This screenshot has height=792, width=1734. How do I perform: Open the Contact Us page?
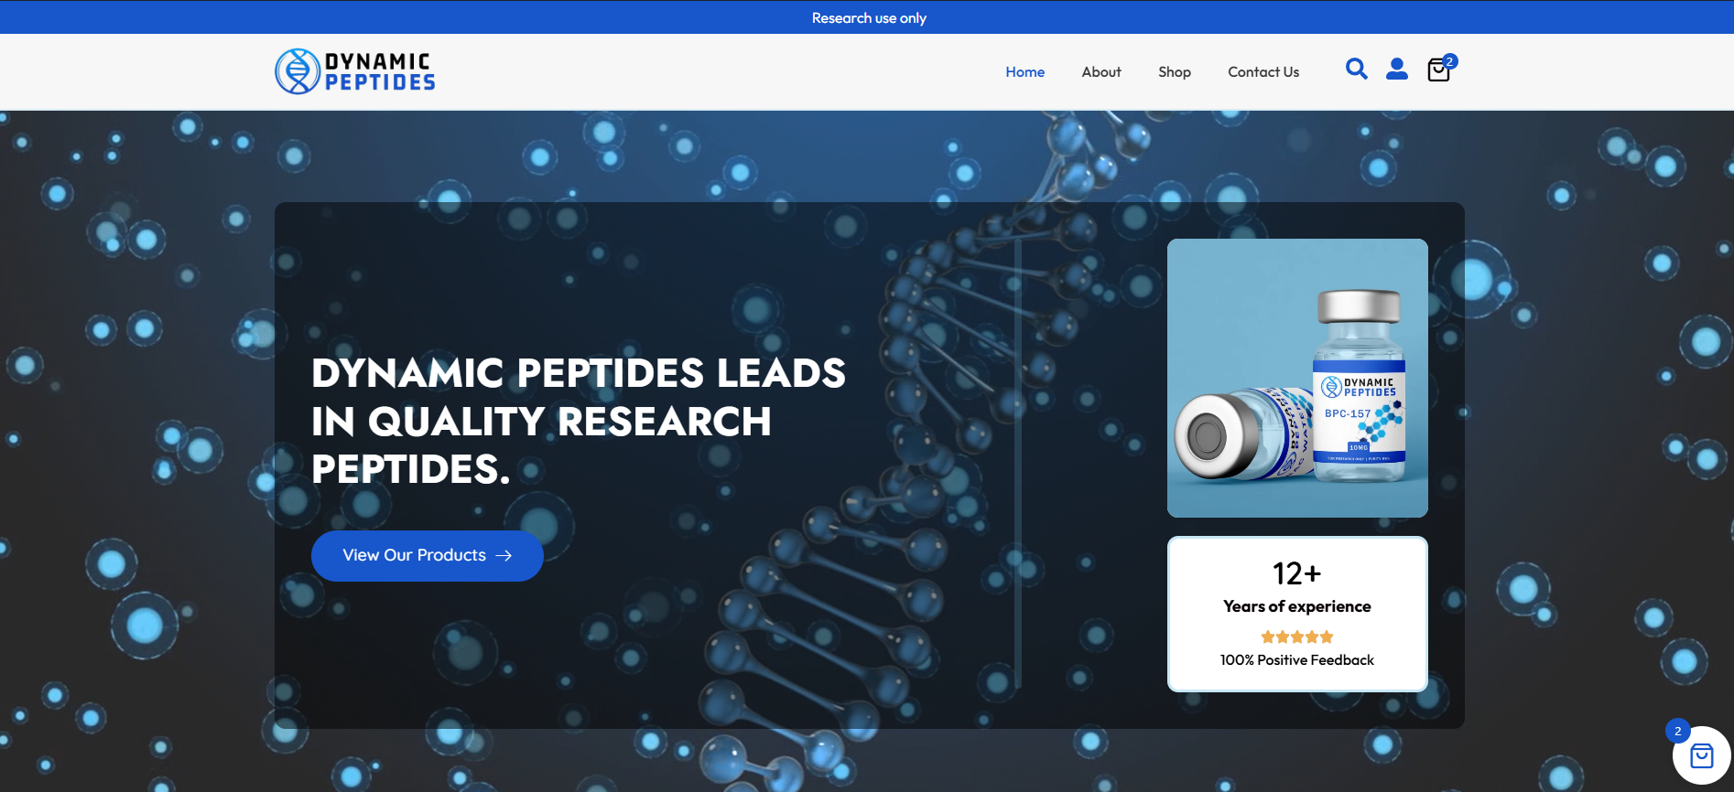[1263, 72]
